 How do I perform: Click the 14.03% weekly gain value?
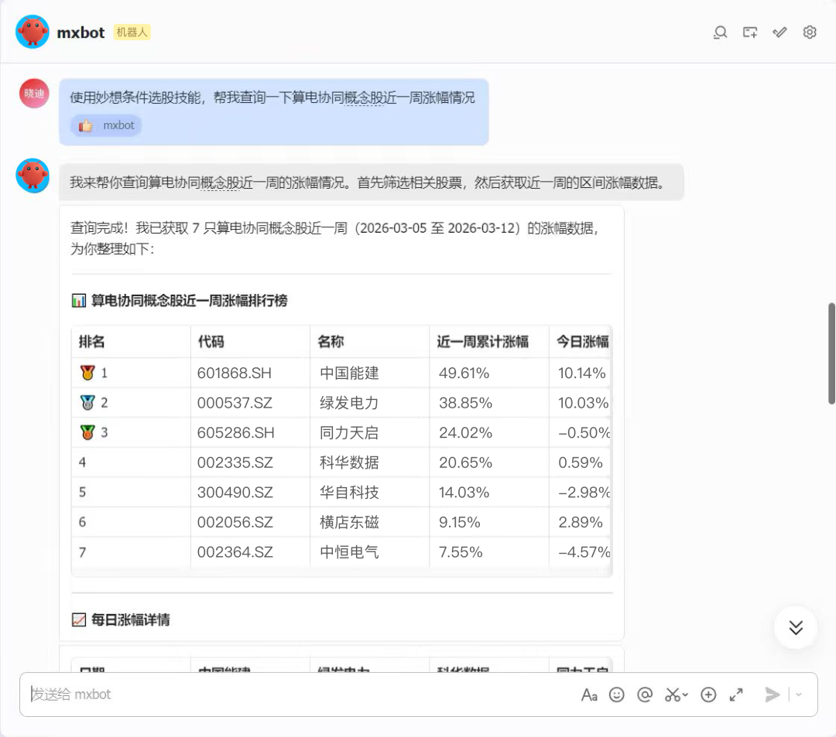tap(464, 492)
